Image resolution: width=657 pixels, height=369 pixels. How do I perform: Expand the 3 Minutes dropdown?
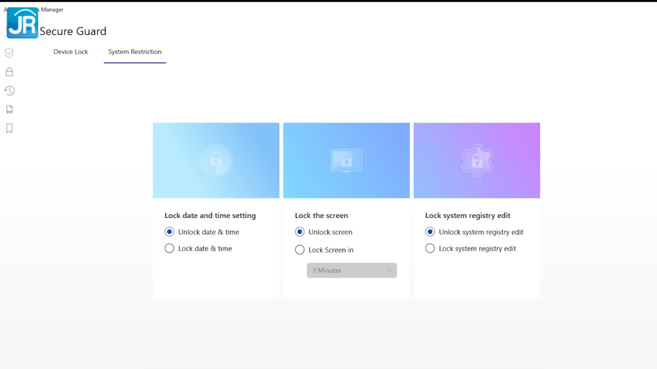point(351,271)
